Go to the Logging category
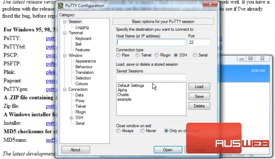The image size is (275, 159). click(x=82, y=27)
